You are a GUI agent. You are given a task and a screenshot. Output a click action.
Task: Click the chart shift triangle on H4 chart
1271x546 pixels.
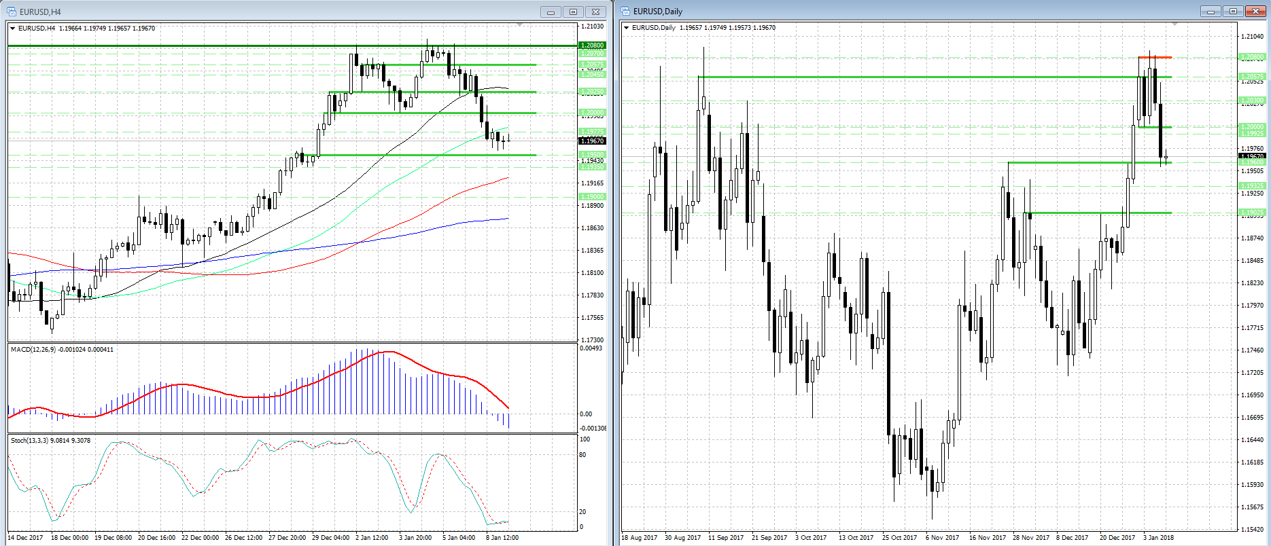pyautogui.click(x=520, y=25)
